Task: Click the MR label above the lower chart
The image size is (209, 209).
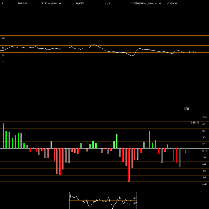Action: pyautogui.click(x=186, y=109)
